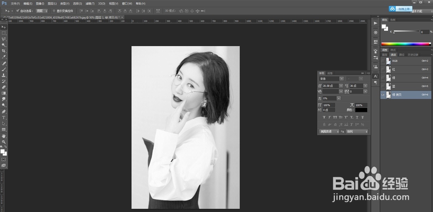Open the 编辑(E) menu
The width and height of the screenshot is (433, 212).
[x=28, y=3]
